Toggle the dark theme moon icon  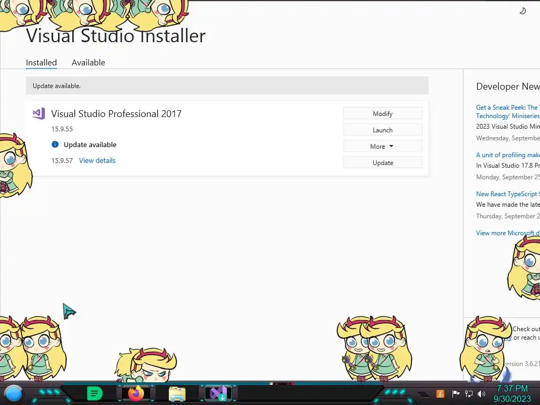click(x=523, y=11)
